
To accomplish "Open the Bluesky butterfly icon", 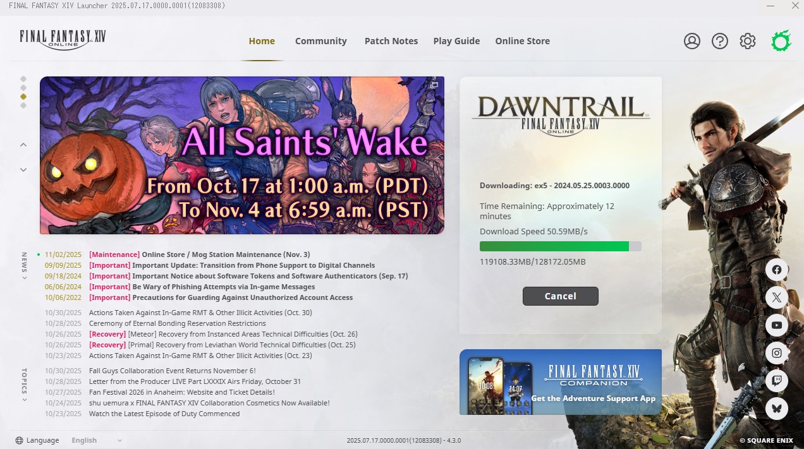I will (x=777, y=409).
